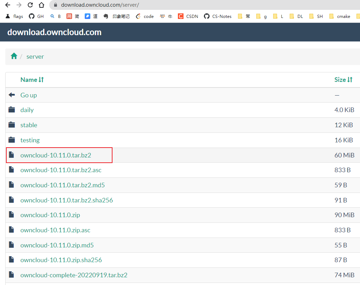
Task: Open the red 简 bookmark
Action: pyautogui.click(x=73, y=16)
